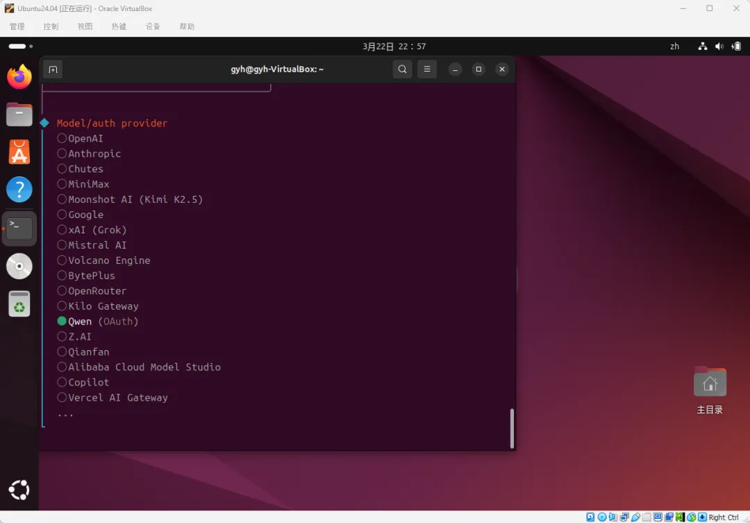
Task: Choose the OpenRouter provider option
Action: (92, 291)
